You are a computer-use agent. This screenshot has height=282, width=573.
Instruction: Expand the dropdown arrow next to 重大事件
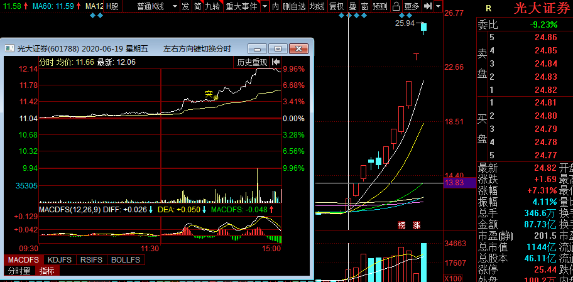[265, 6]
